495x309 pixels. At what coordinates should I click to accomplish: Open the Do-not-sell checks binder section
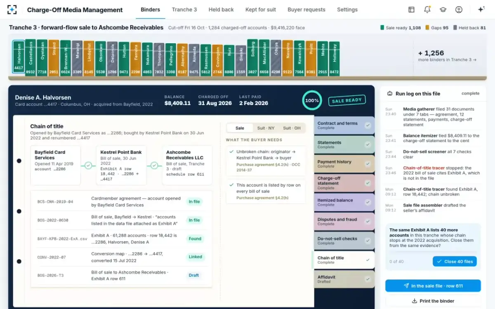(344, 241)
